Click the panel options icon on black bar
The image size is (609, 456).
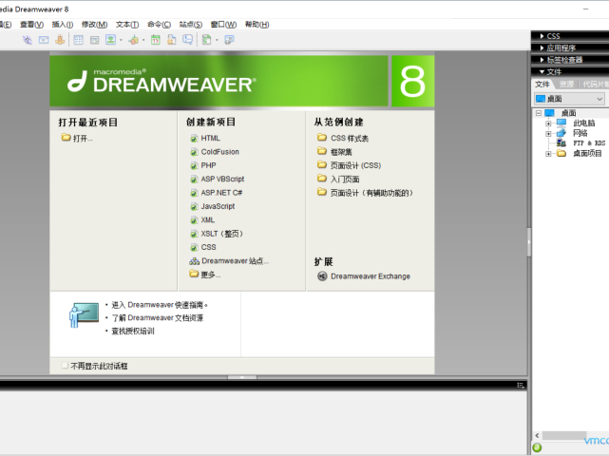pyautogui.click(x=521, y=386)
